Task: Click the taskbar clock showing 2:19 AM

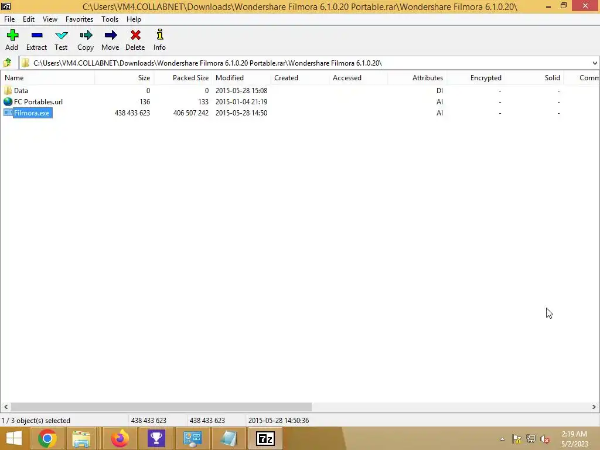Action: (x=574, y=434)
